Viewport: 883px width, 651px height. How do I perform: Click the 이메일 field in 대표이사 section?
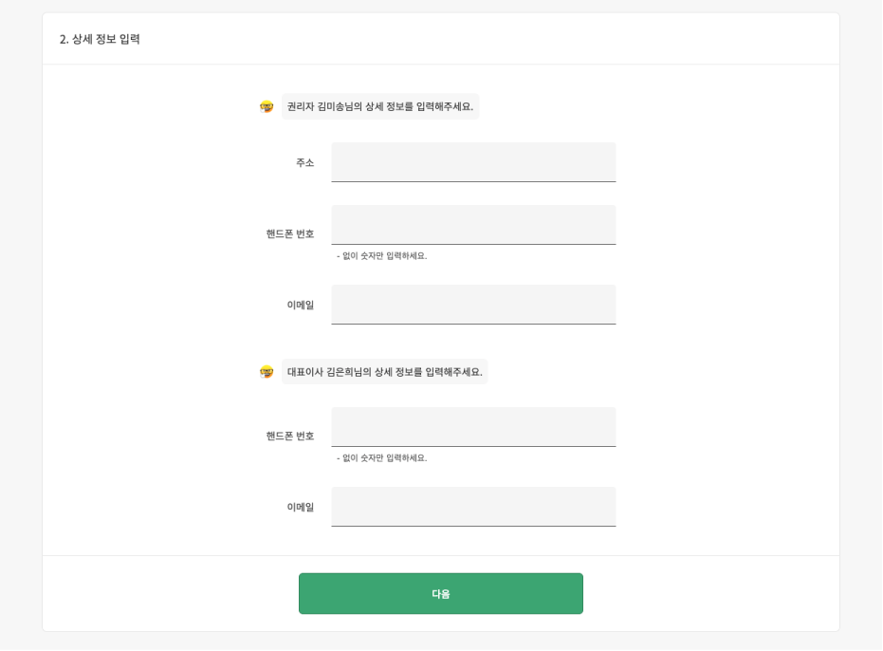[473, 506]
